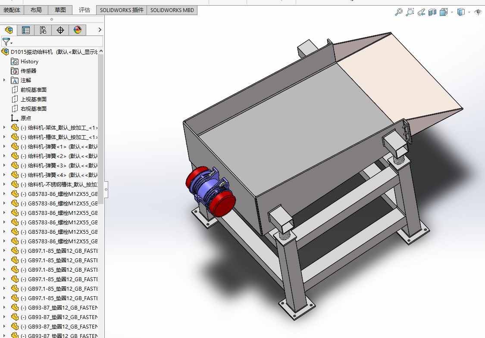
Task: Click the 前视基准面 plane icon
Action: [15, 90]
